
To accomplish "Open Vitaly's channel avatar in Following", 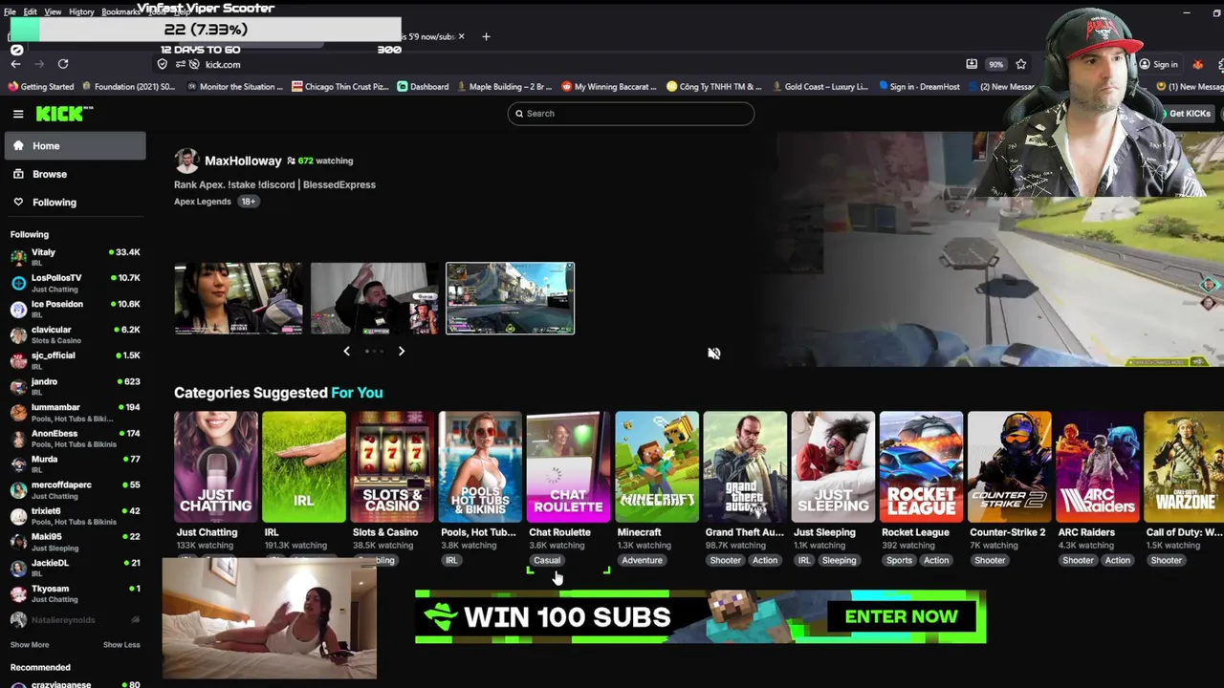I will [x=18, y=257].
